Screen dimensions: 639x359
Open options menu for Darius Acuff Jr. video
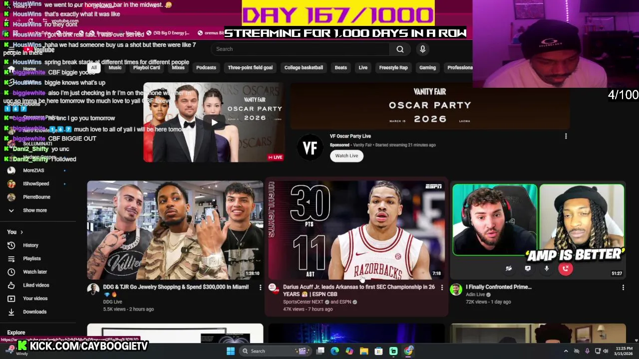tap(442, 287)
